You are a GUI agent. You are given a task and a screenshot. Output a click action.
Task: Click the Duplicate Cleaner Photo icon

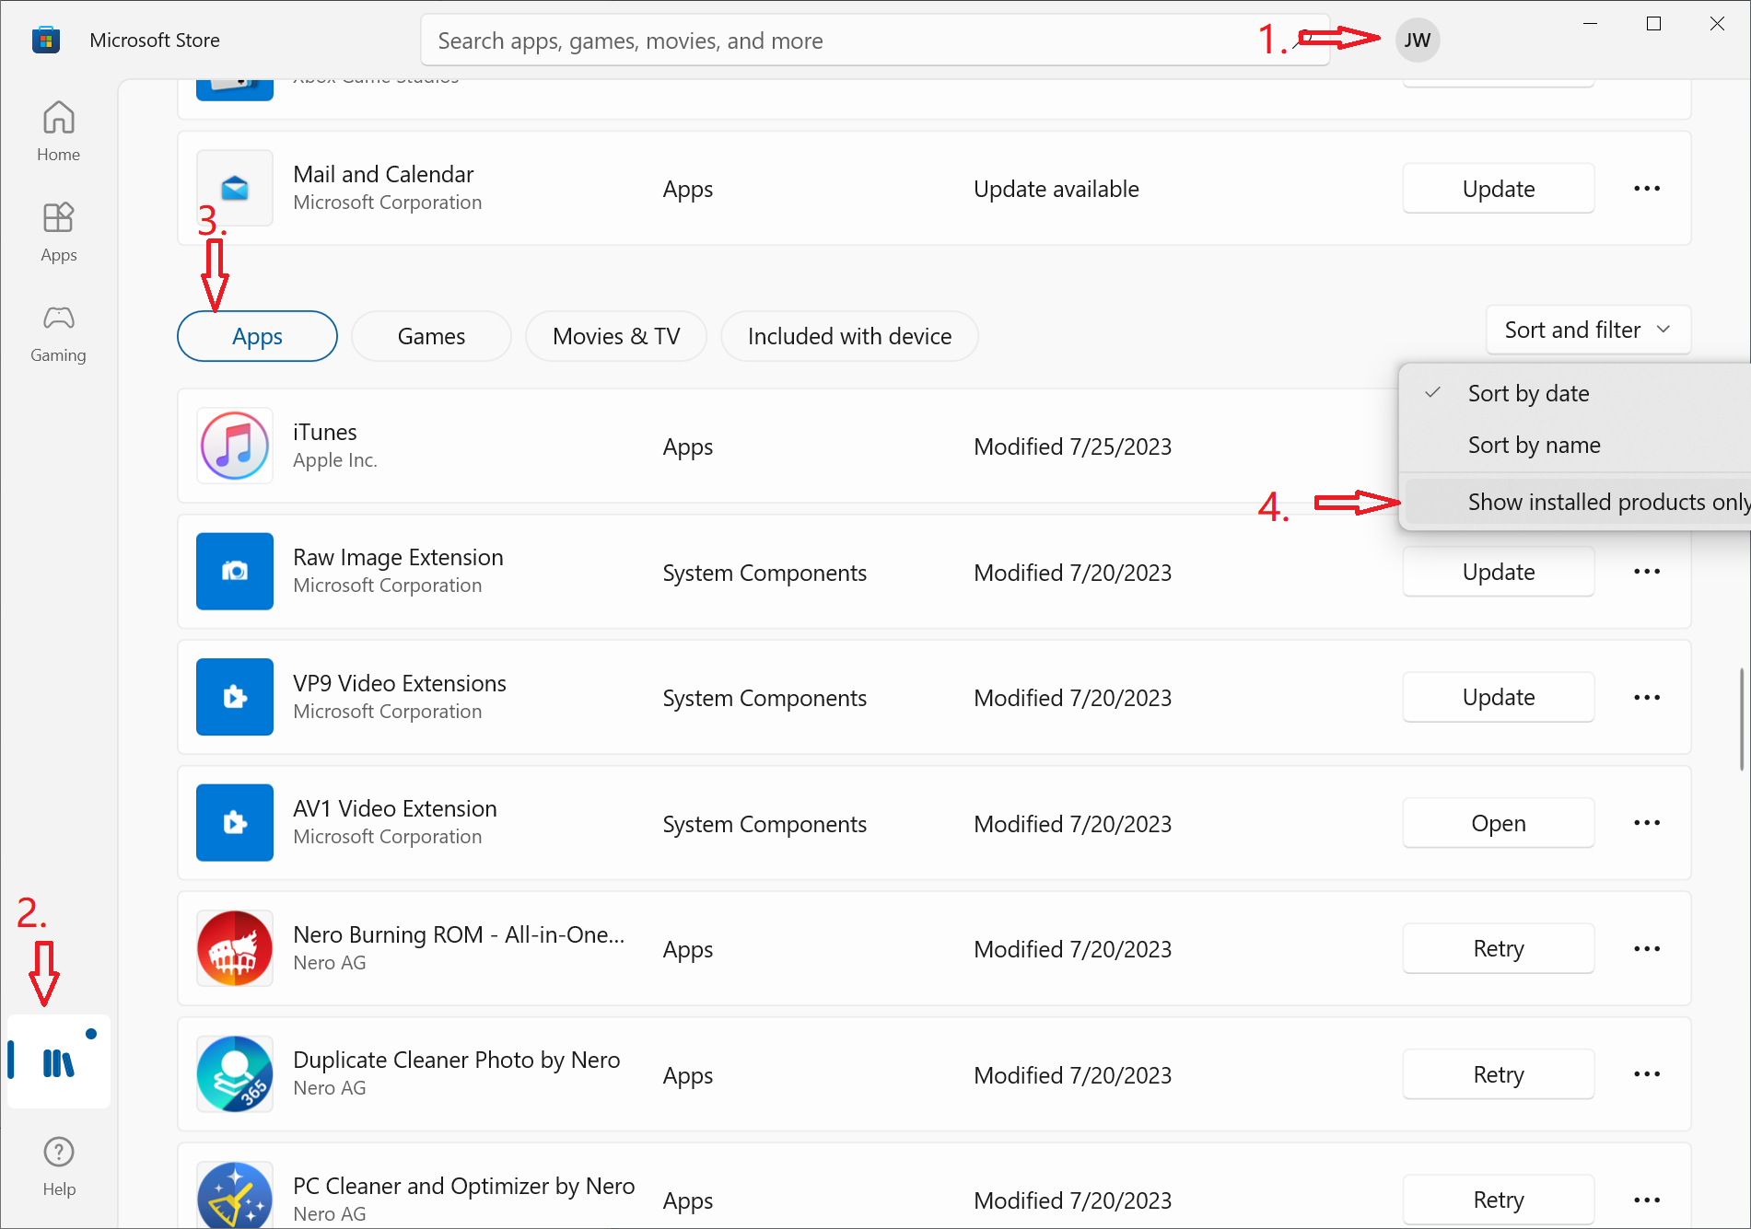point(235,1074)
